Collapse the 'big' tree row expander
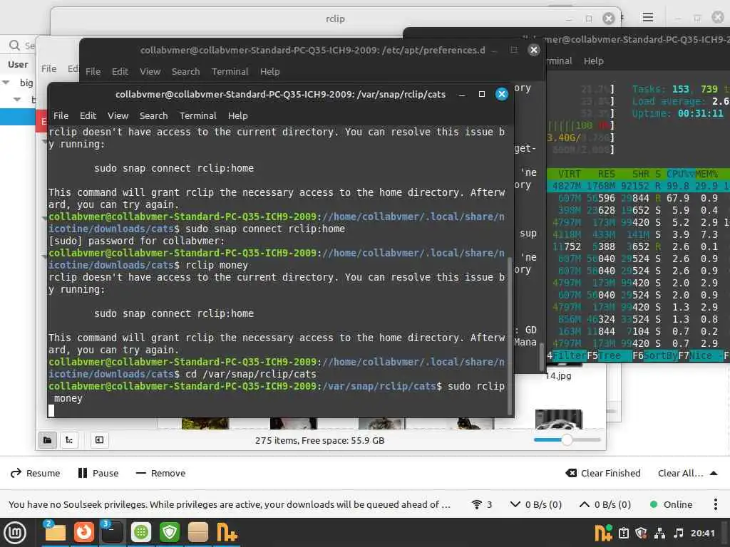 (6, 83)
